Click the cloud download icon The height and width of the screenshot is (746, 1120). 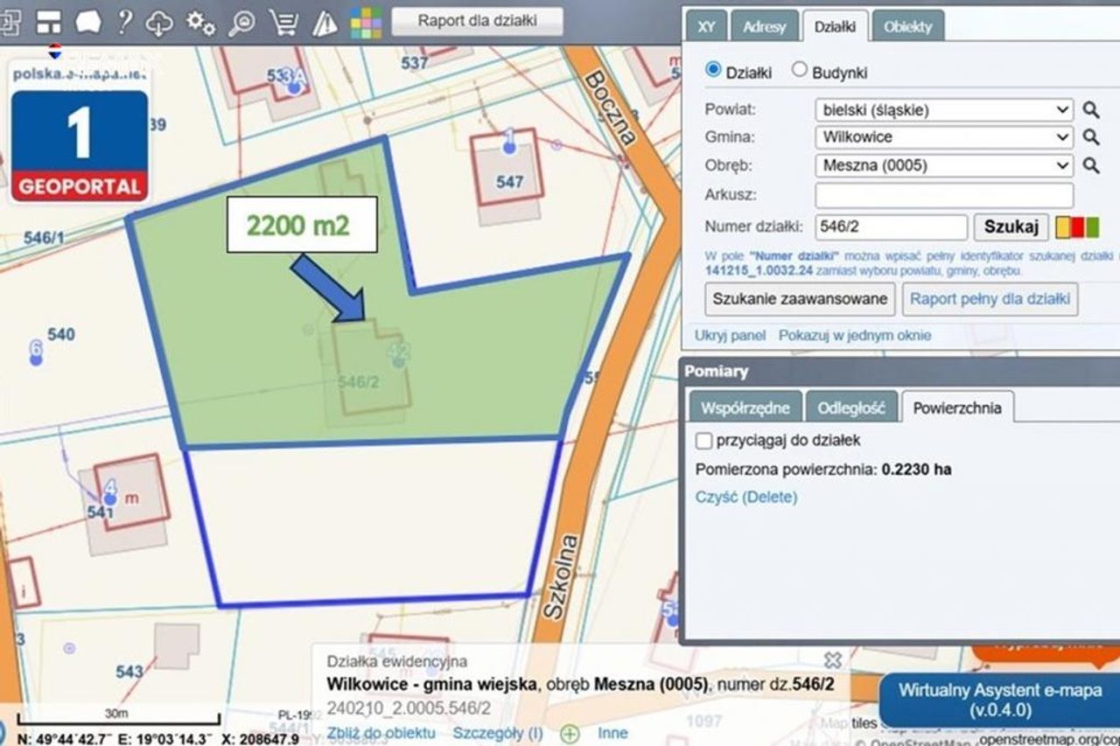(159, 23)
